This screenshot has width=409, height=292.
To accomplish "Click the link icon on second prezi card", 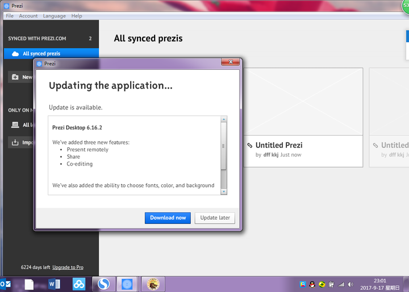I will 375,145.
